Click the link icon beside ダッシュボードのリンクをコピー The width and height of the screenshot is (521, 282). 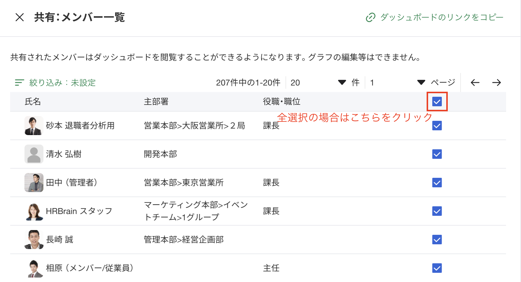pyautogui.click(x=370, y=17)
